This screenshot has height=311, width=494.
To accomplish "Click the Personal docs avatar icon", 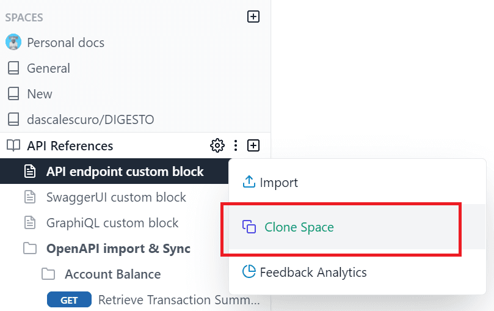I will point(13,42).
